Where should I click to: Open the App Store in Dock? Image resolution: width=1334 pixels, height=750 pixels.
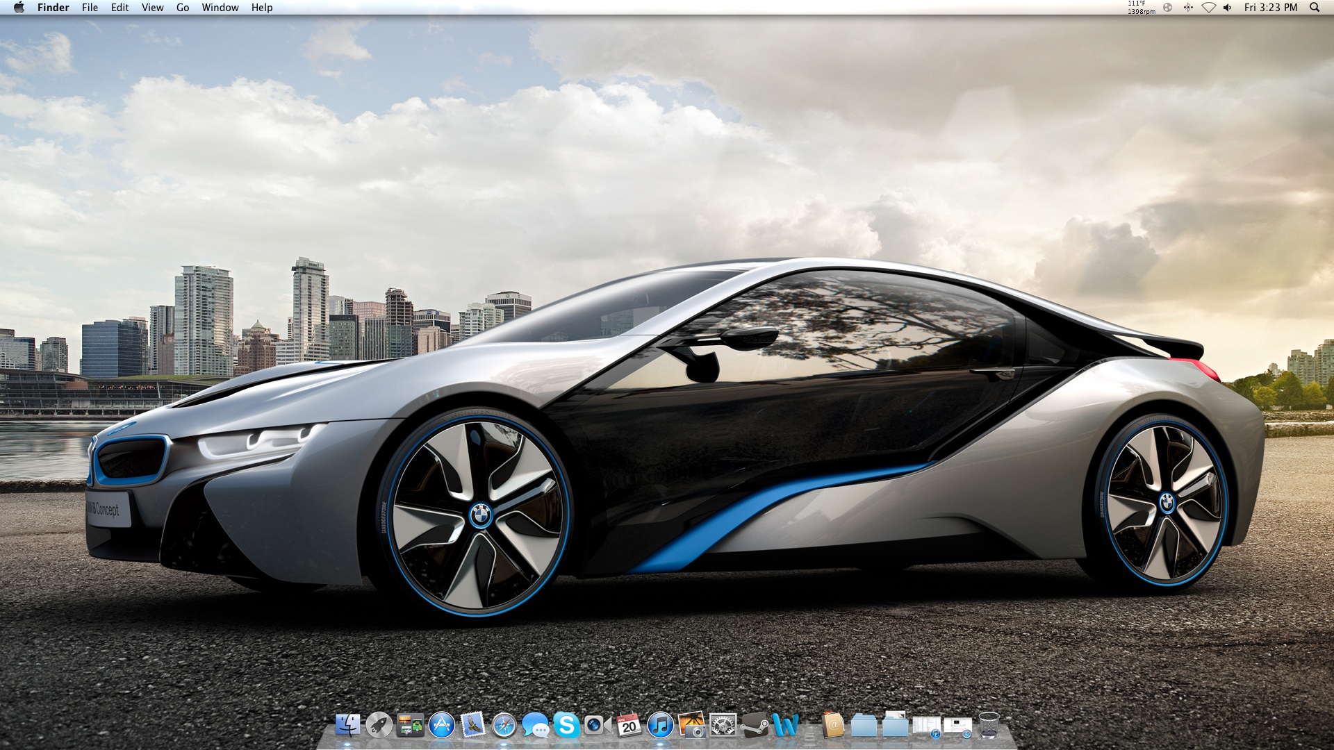[x=441, y=725]
